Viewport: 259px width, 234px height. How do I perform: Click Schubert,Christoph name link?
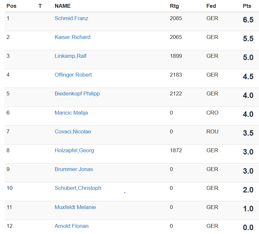(78, 188)
